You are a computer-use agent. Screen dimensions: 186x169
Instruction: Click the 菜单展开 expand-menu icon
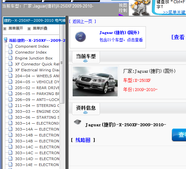[5, 29]
